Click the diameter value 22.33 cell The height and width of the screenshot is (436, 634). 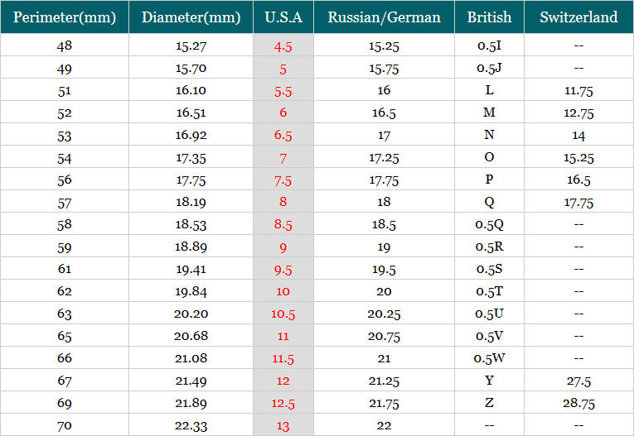pyautogui.click(x=191, y=425)
